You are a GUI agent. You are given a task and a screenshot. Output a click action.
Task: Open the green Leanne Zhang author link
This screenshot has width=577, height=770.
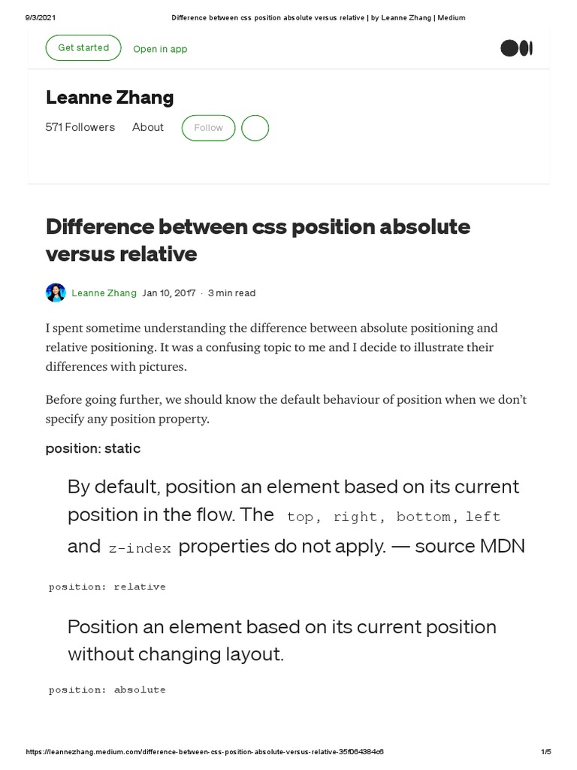point(104,293)
